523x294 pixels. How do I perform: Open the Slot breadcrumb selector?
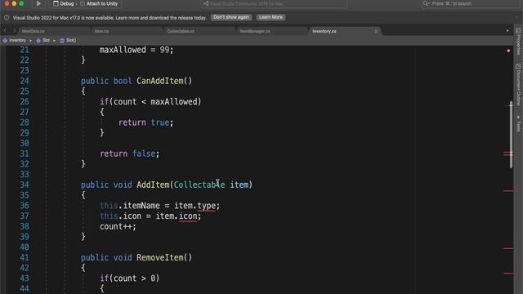click(43, 40)
